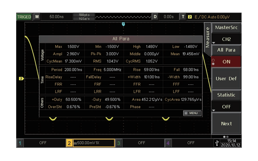Click the menu page indicator dots
Viewport: 258px width, 161px height.
pos(226,137)
